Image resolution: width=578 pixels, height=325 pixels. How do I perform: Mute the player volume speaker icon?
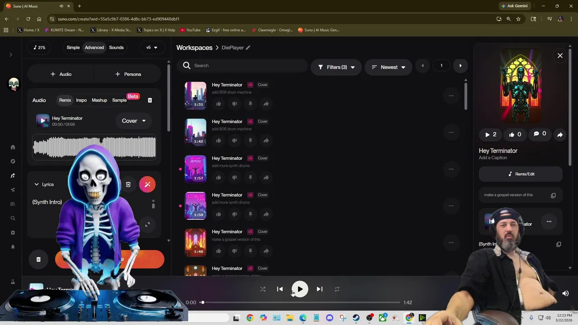tap(565, 293)
